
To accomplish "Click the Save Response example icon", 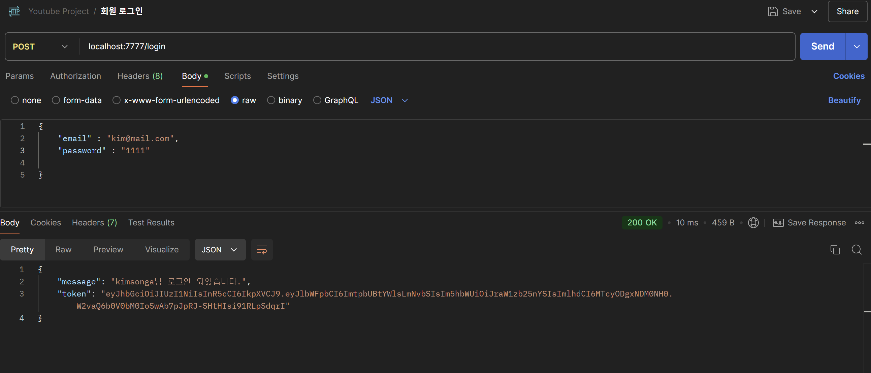I will click(778, 222).
